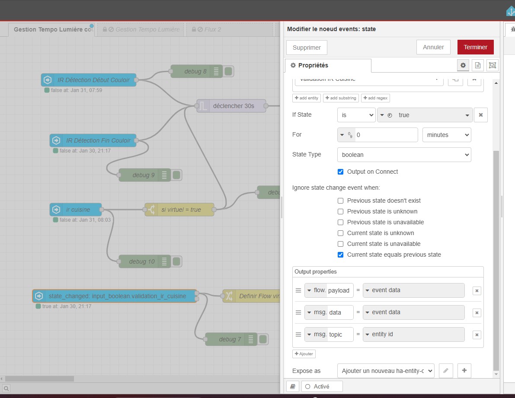
Task: Click the properties panel vertical scrollbar
Action: [496, 261]
